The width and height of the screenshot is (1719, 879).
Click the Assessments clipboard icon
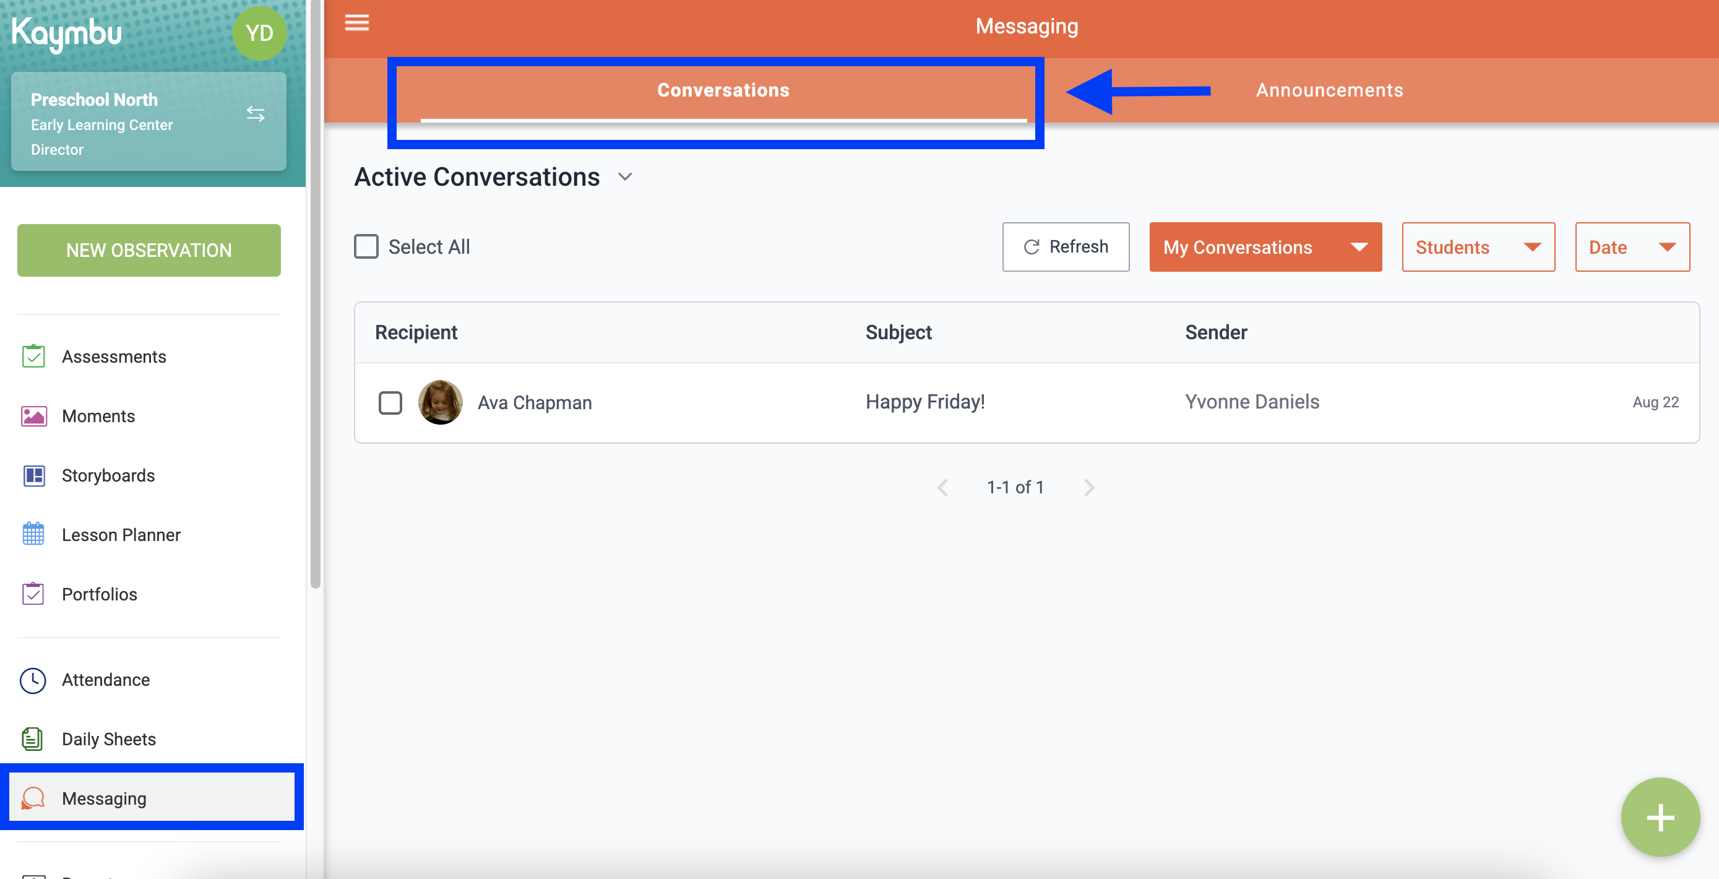33,357
